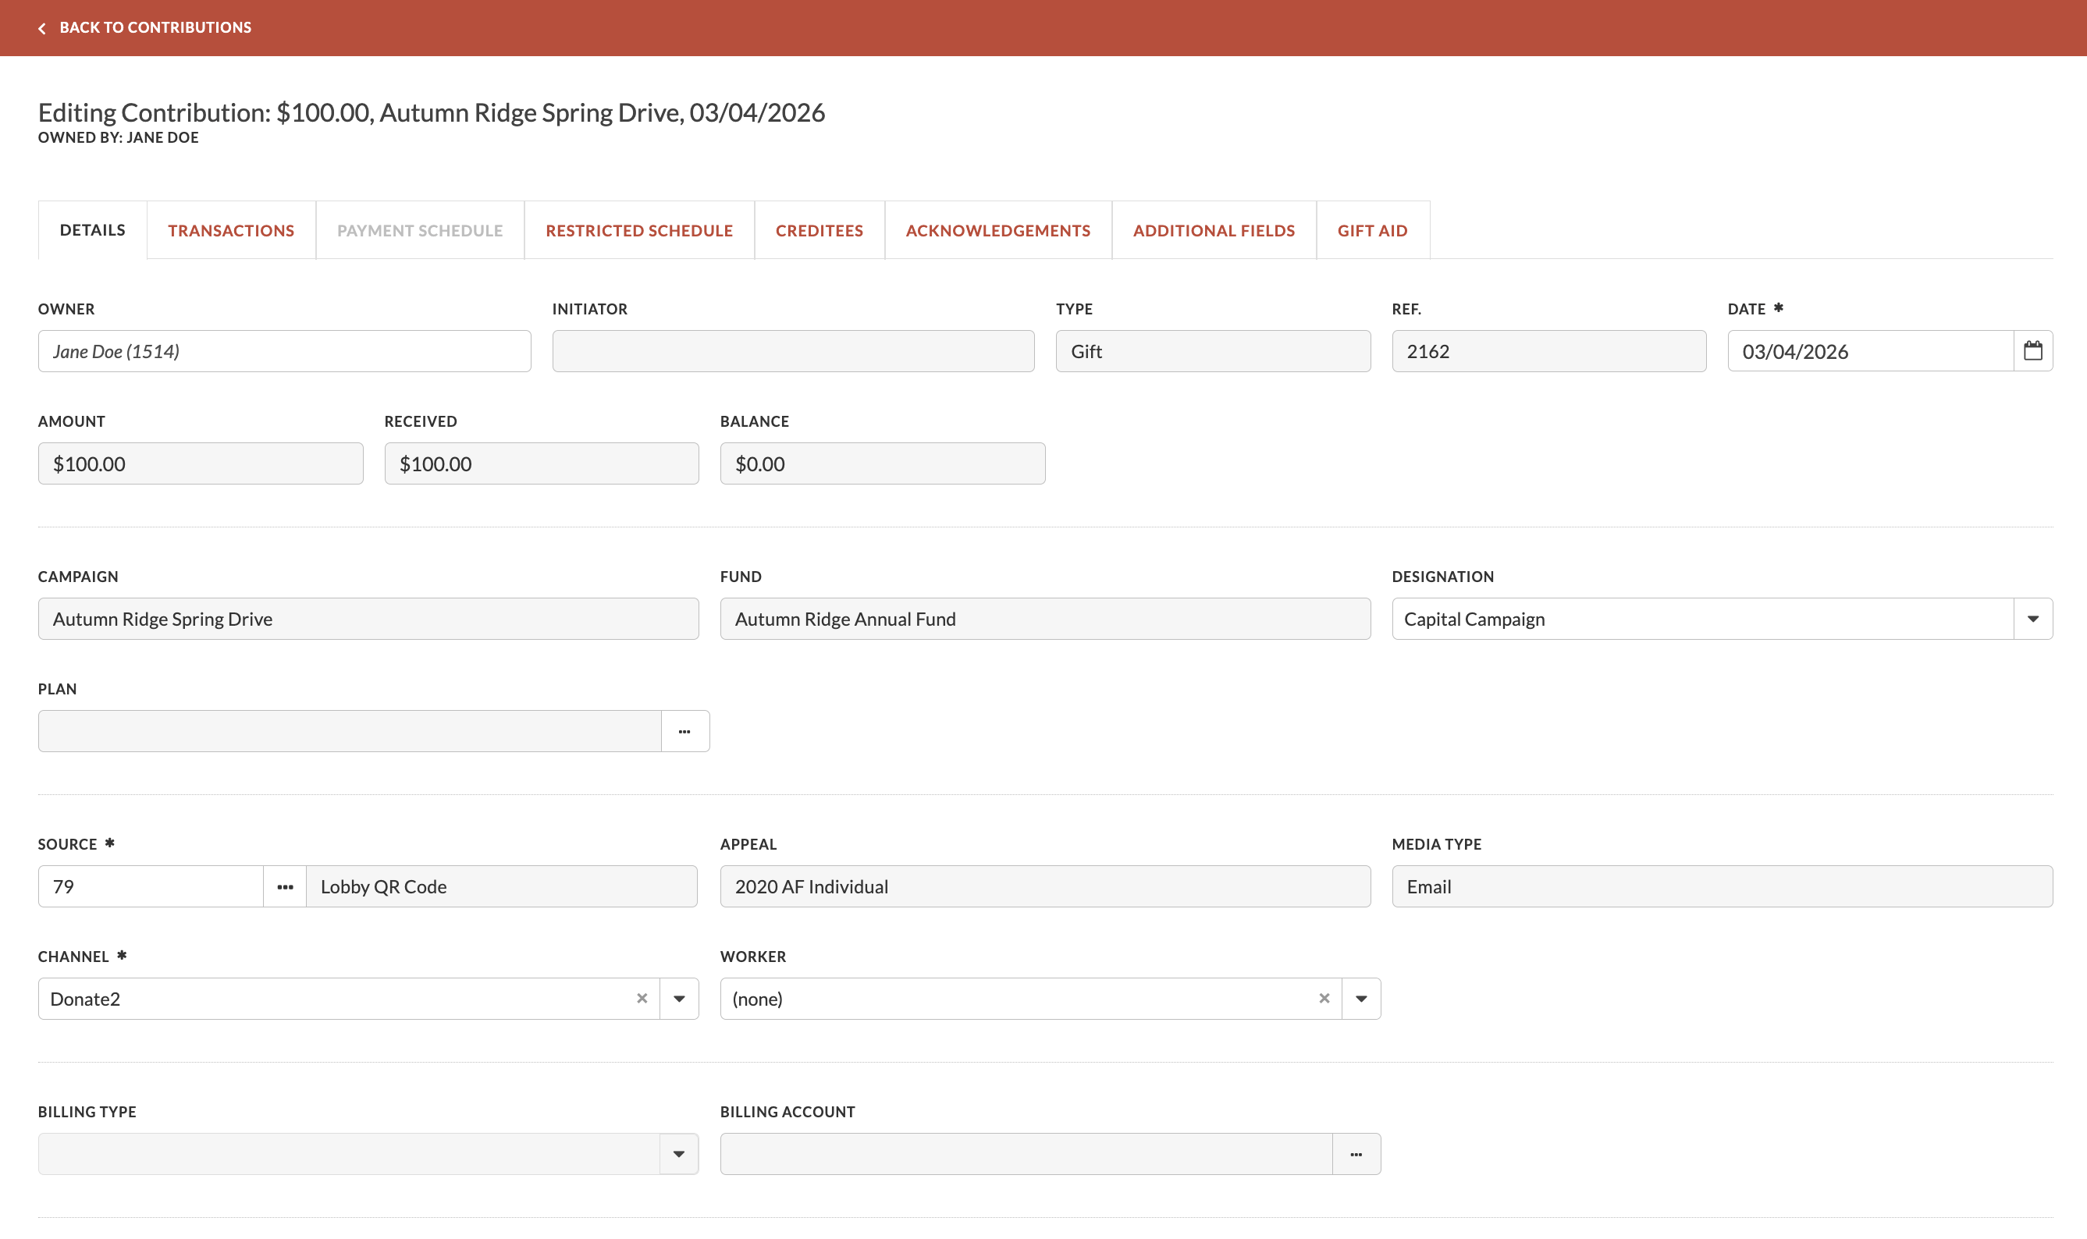Click the Owner field Jane Doe (1514)
Image resolution: width=2087 pixels, height=1239 pixels.
tap(285, 350)
